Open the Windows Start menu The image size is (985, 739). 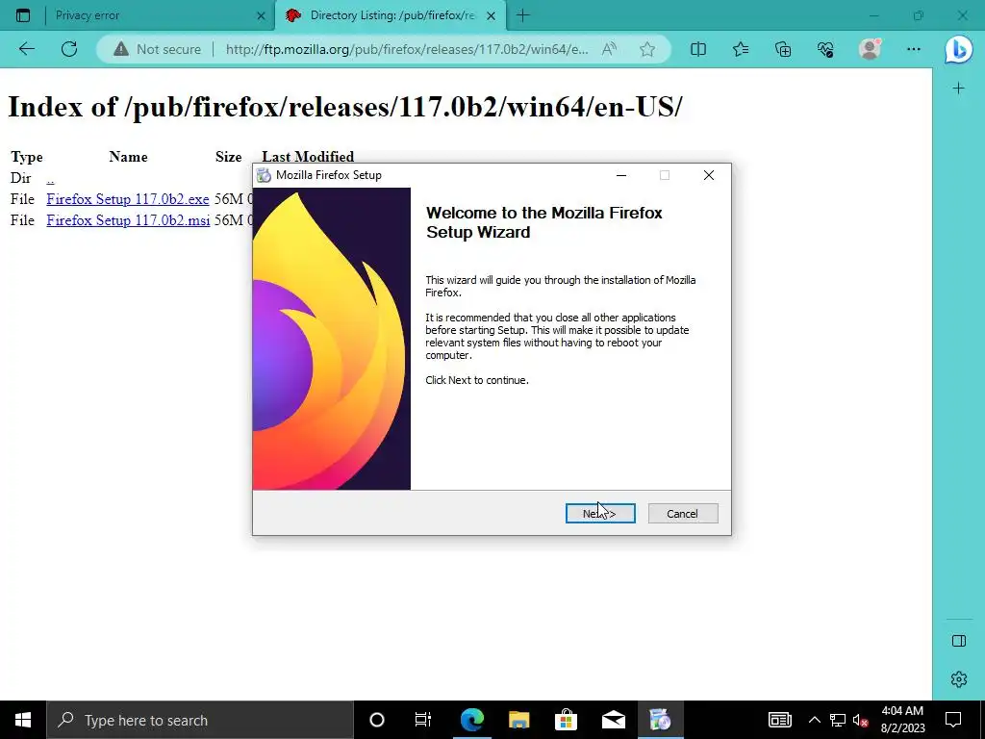23,720
